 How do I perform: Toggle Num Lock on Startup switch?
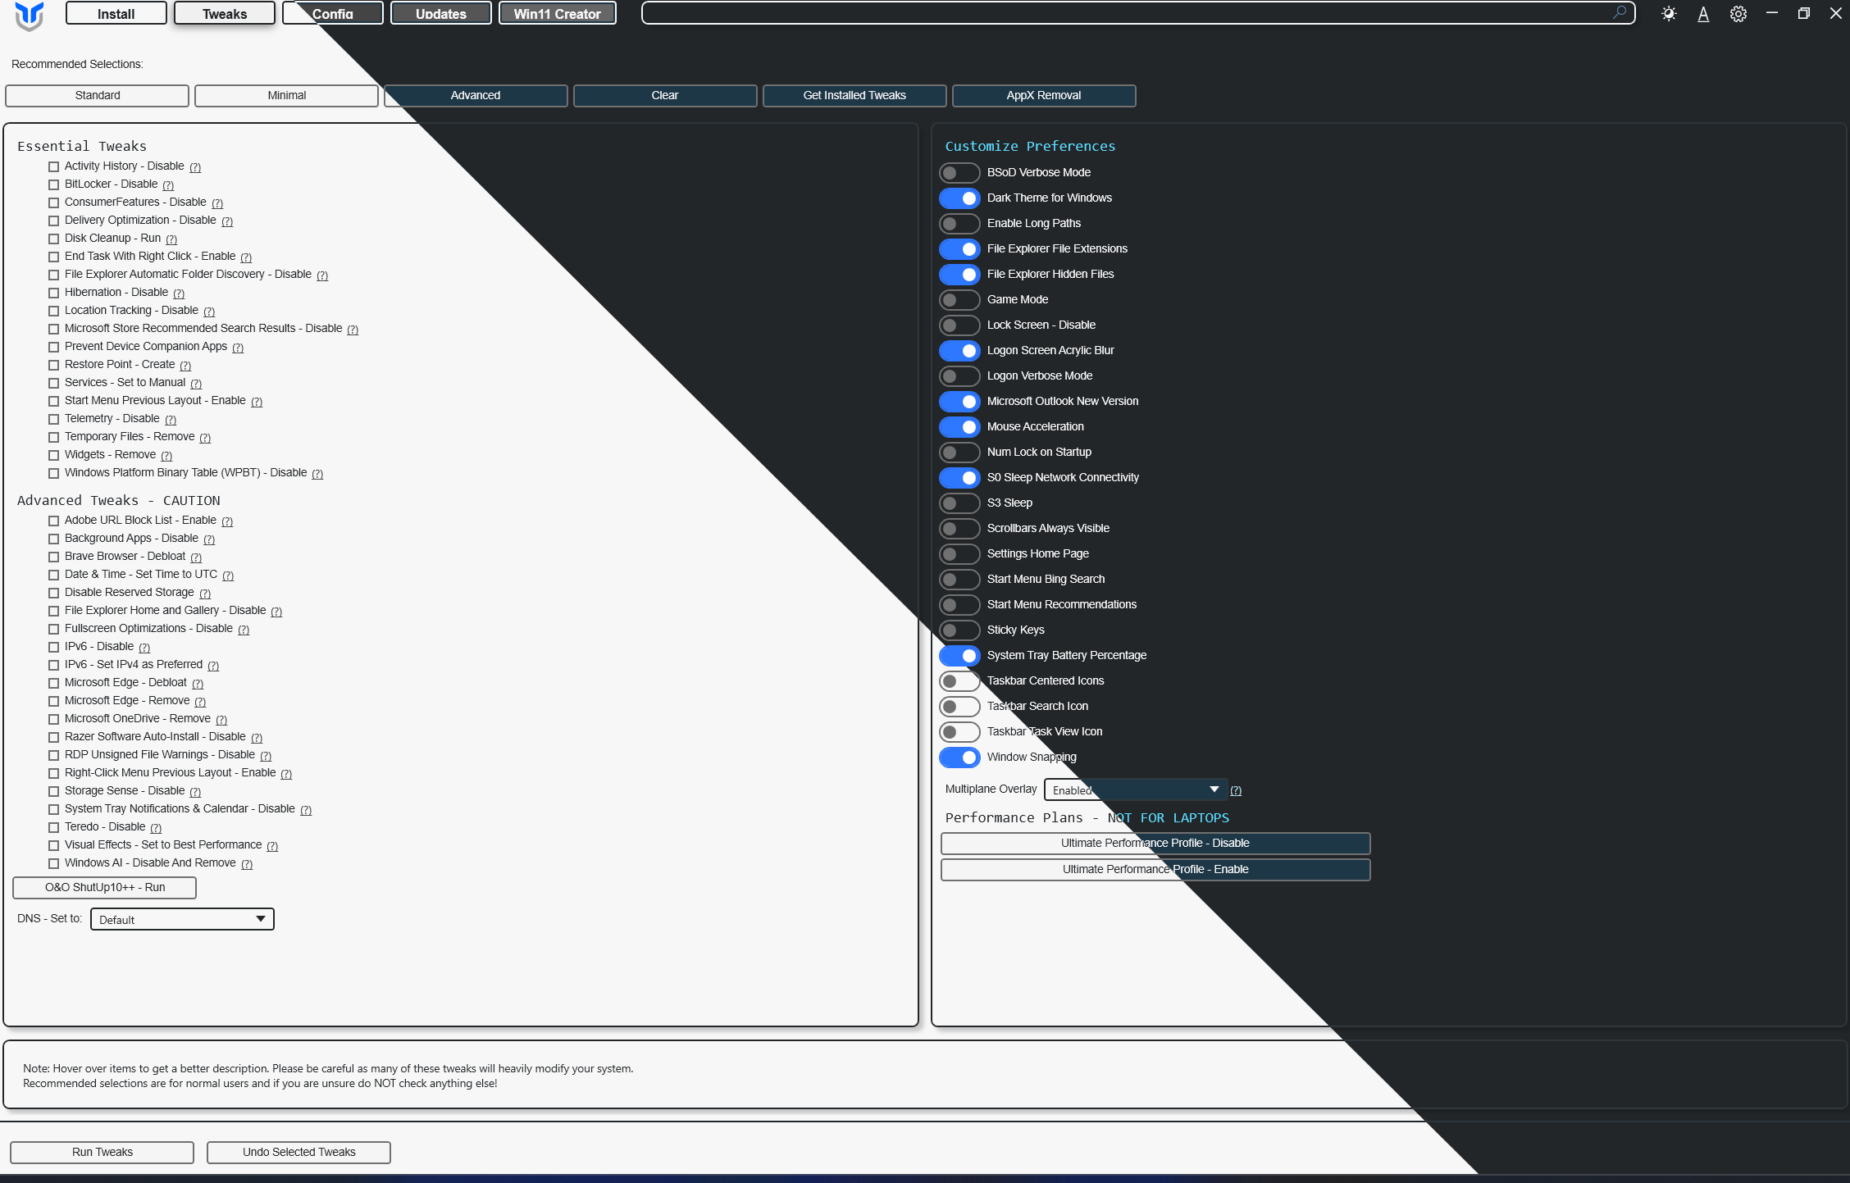point(959,453)
